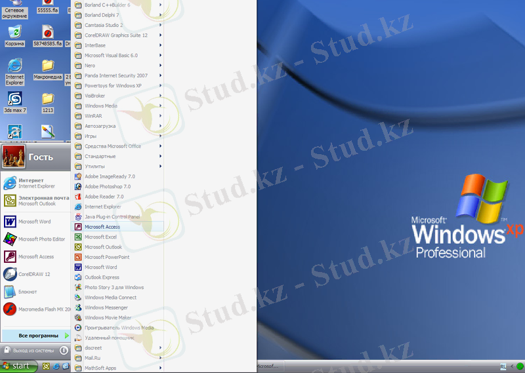
Task: Open the Автозагрузка program group
Action: (117, 126)
